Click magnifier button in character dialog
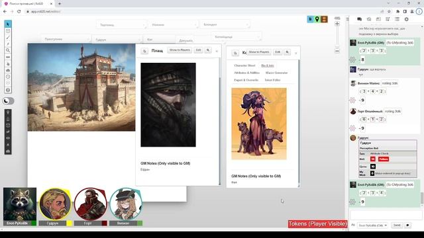Viewport: 424px width, 238px height. [287, 52]
